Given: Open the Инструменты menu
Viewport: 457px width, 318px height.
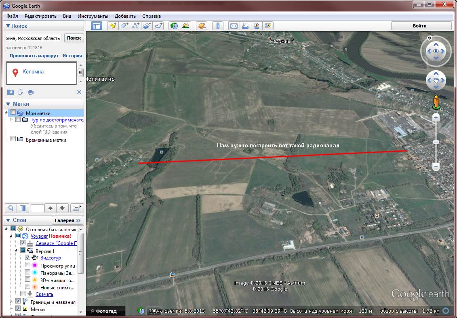Looking at the screenshot, I should coord(93,16).
